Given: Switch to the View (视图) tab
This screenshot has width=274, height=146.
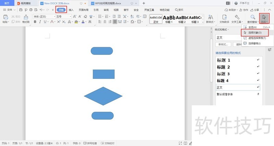Looking at the screenshot, I should tap(116, 10).
